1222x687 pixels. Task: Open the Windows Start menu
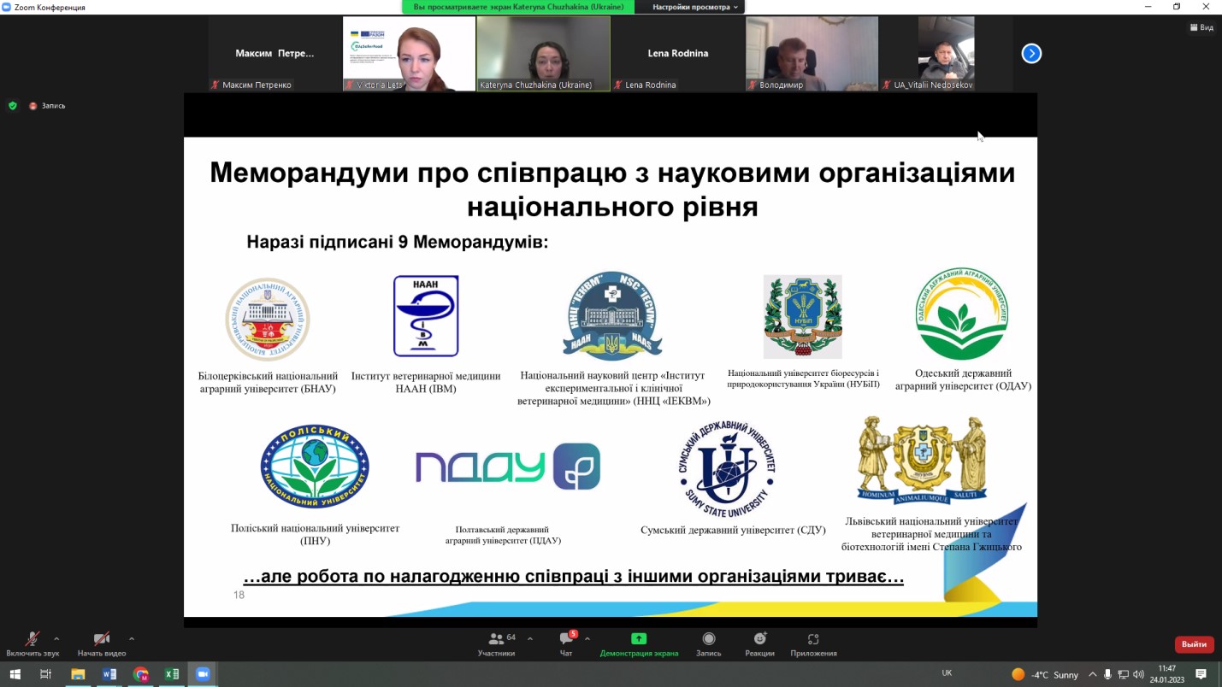coord(15,674)
